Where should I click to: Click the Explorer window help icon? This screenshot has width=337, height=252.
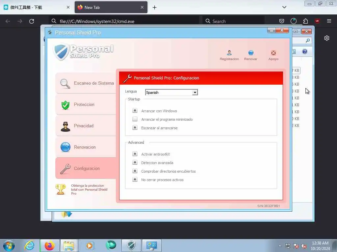[304, 52]
